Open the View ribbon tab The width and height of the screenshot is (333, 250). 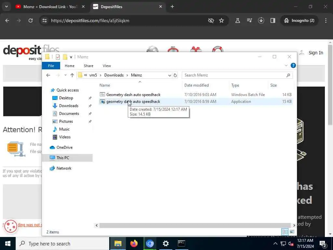[x=107, y=66]
